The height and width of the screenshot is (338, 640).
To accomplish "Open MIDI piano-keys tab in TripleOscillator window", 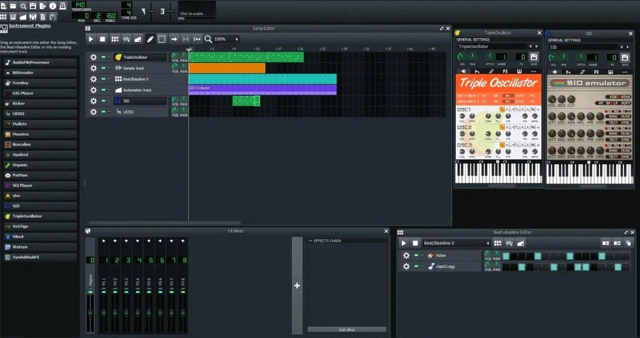I will coord(519,71).
